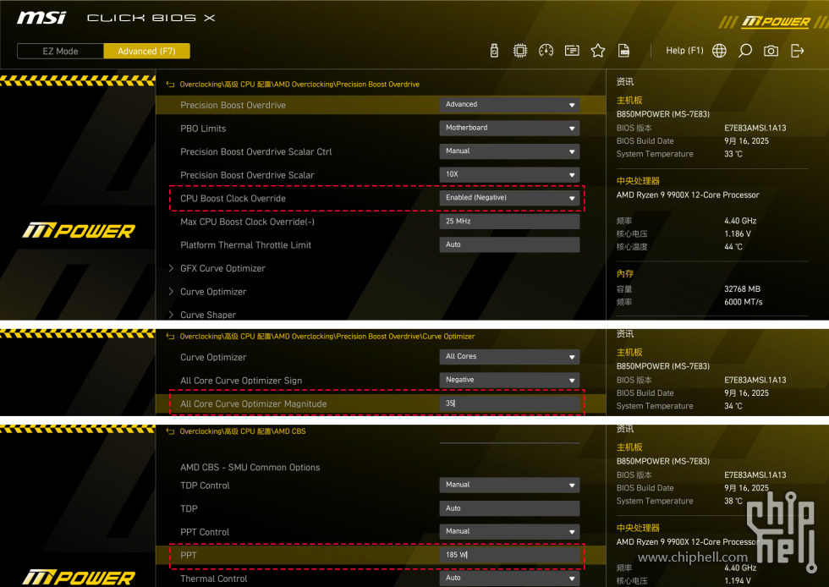Take a screenshot with camera icon
The width and height of the screenshot is (829, 587).
click(771, 51)
